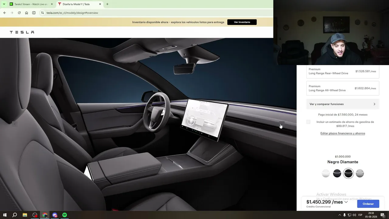Viewport: 389px width, 219px height.
Task: Go back using the browser back arrow
Action: coord(5,13)
